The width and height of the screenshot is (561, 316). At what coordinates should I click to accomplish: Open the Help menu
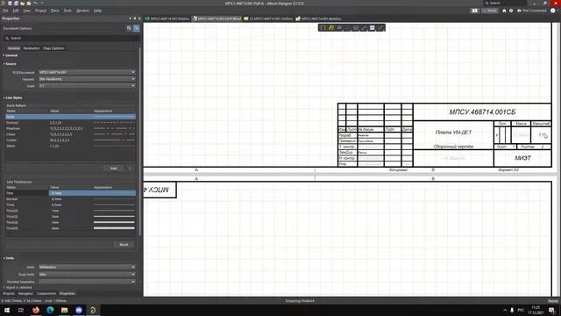point(97,11)
